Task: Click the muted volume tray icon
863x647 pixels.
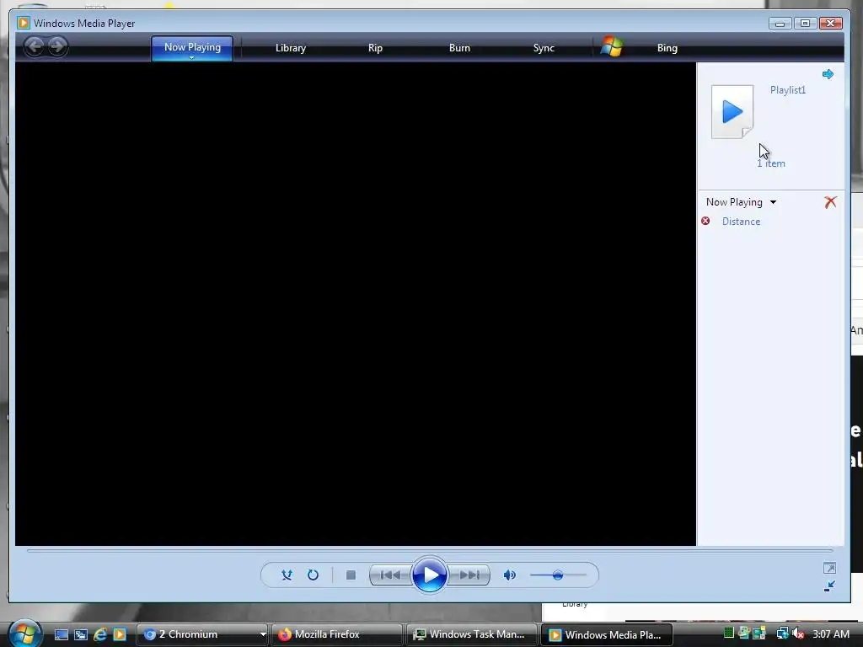Action: 798,634
